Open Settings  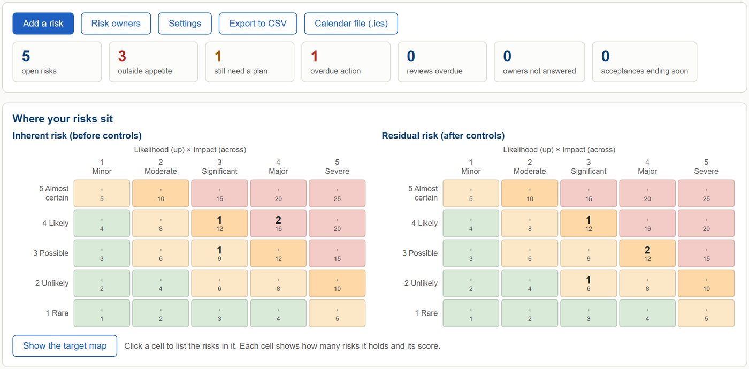pos(185,24)
